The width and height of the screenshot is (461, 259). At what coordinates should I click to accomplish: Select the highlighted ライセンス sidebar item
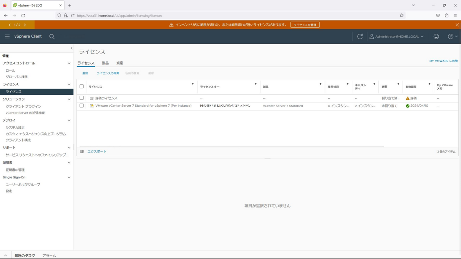[36, 92]
